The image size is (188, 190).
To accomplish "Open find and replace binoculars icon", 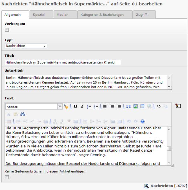I will (22, 114).
